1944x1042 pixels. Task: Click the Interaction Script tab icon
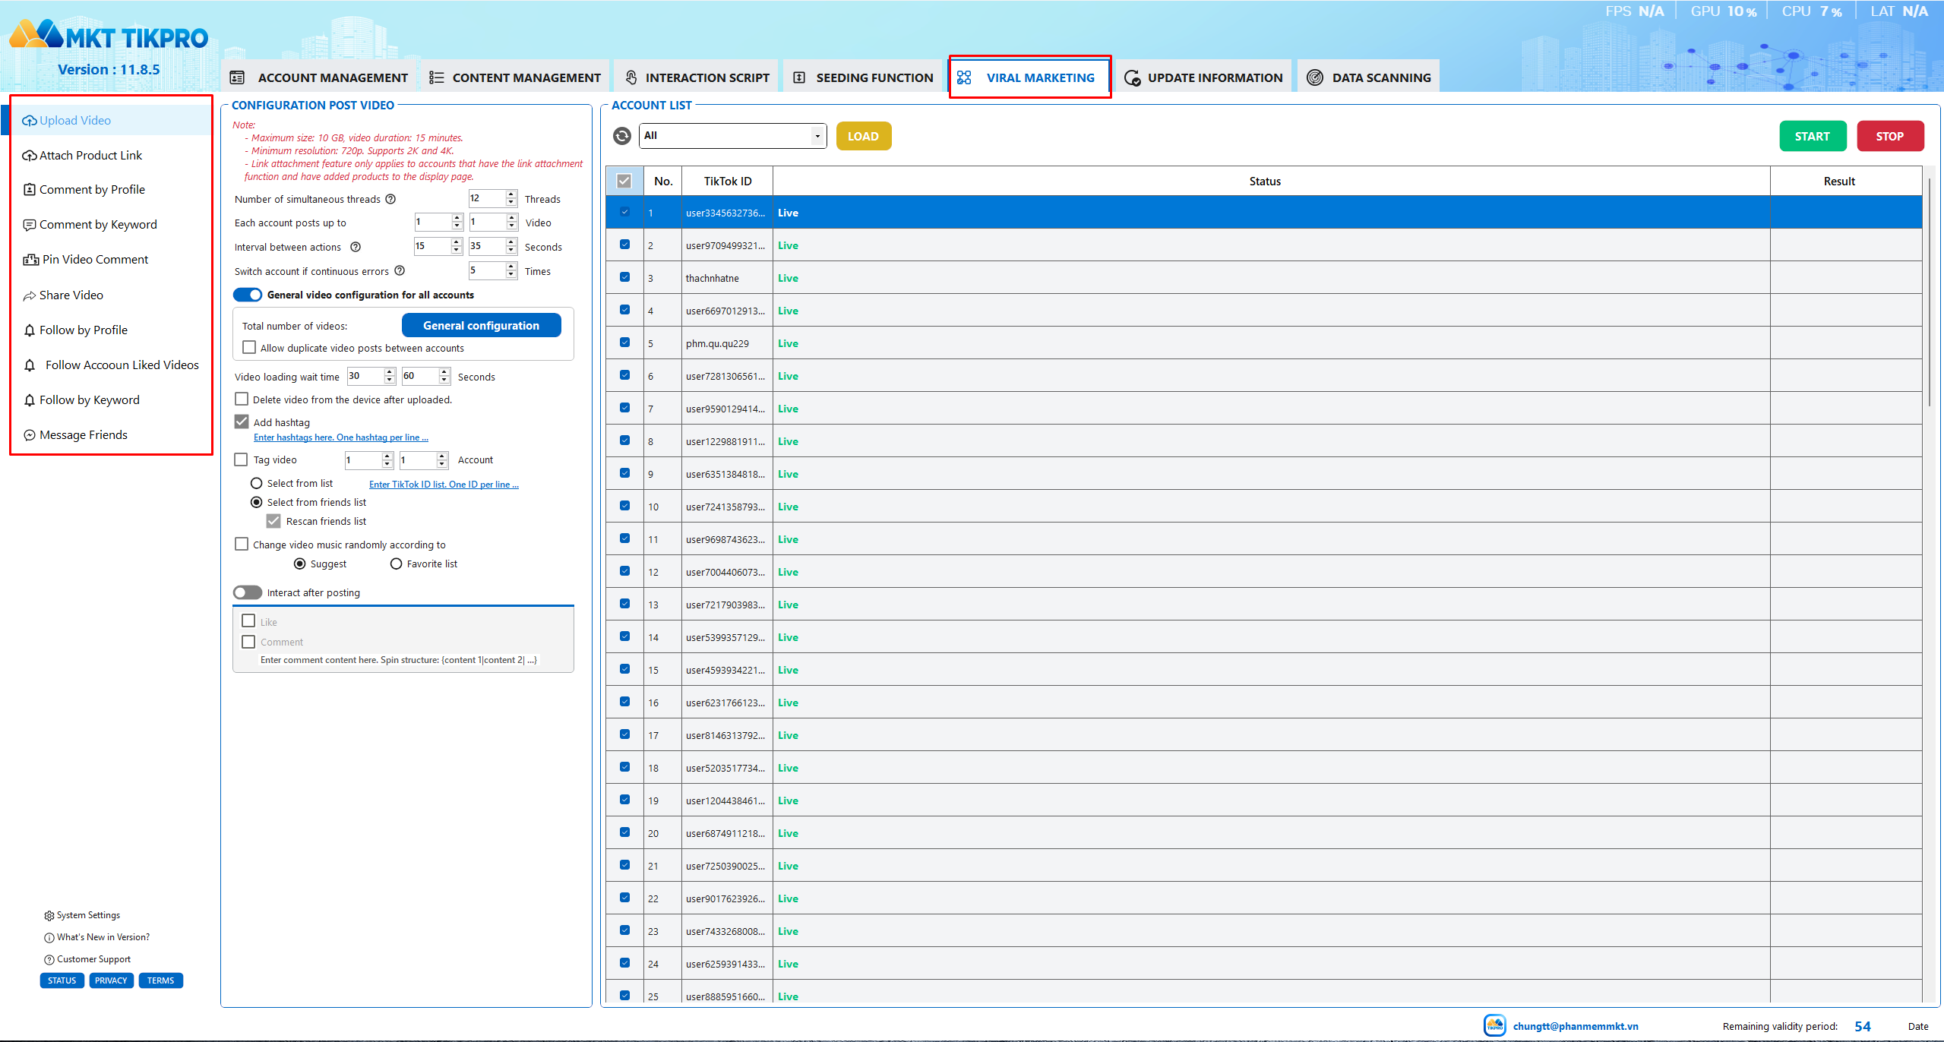(x=631, y=77)
